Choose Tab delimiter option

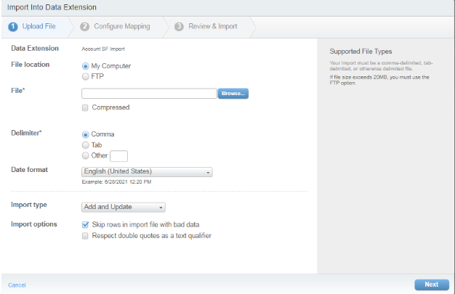[86, 144]
